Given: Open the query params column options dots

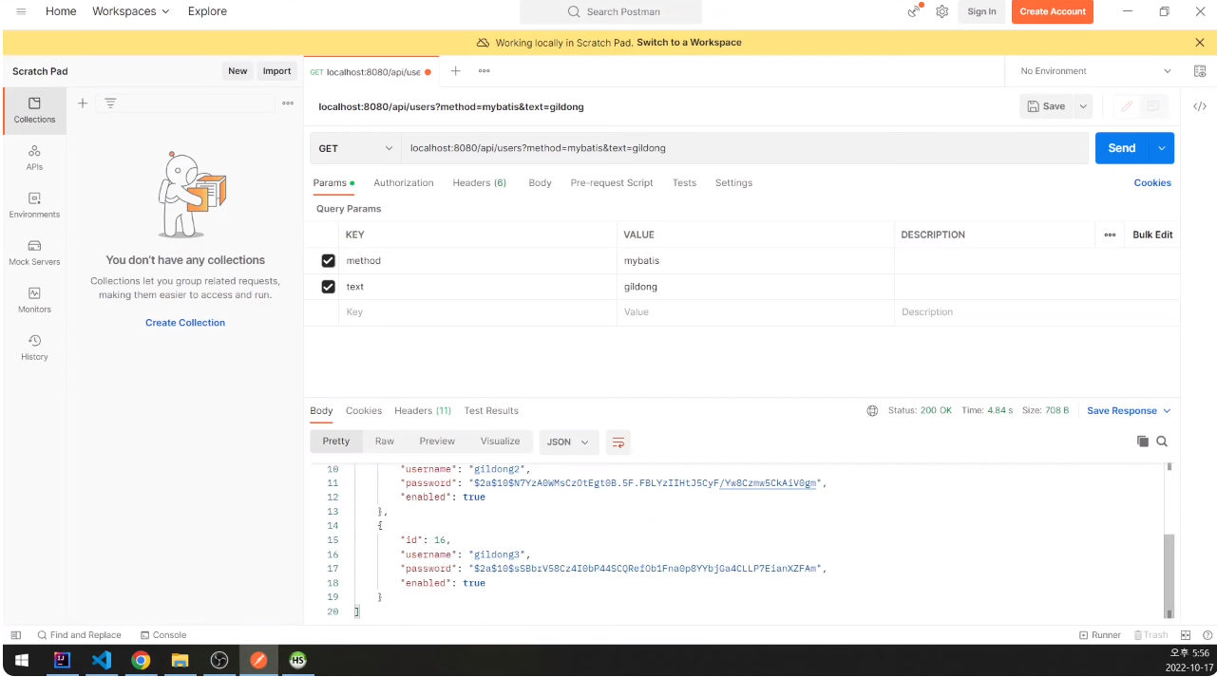Looking at the screenshot, I should pos(1110,235).
